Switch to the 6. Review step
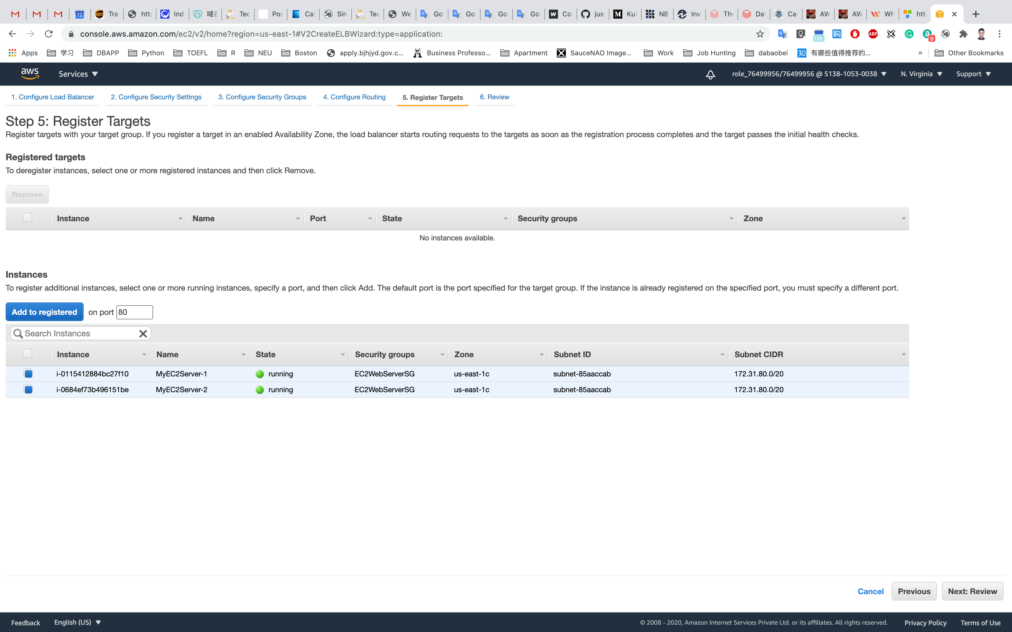This screenshot has width=1012, height=632. coord(494,97)
